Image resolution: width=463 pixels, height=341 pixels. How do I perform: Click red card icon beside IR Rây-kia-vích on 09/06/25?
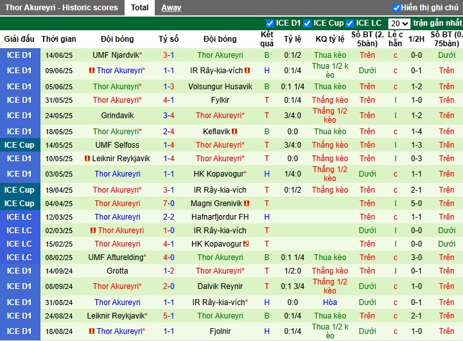click(247, 71)
